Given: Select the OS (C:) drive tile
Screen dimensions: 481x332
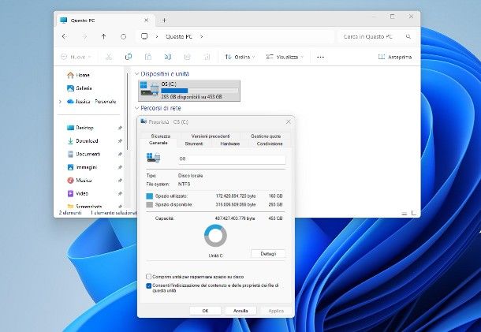Looking at the screenshot, I should coord(189,91).
